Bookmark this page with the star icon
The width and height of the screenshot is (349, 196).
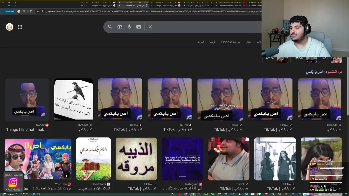(x=38, y=11)
